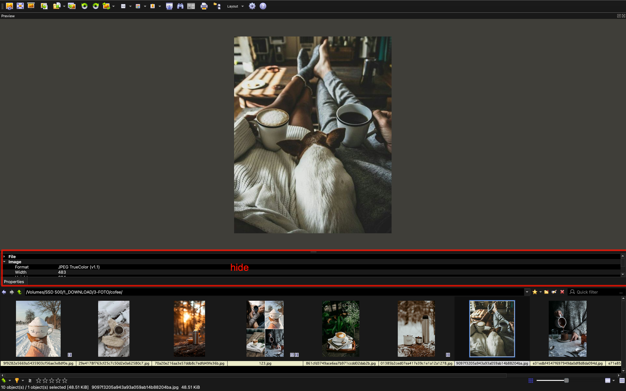Click the red X delete icon

tap(562, 292)
